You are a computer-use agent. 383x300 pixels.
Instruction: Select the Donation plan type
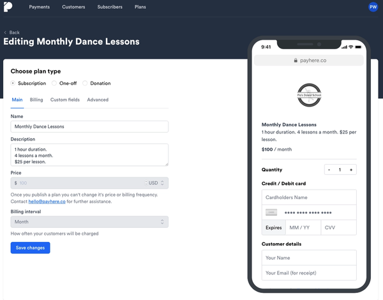(86, 84)
